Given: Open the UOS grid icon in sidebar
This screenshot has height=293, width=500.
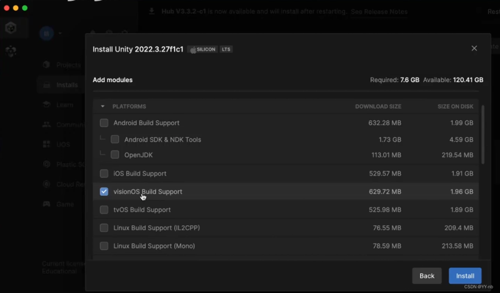Looking at the screenshot, I should click(46, 144).
